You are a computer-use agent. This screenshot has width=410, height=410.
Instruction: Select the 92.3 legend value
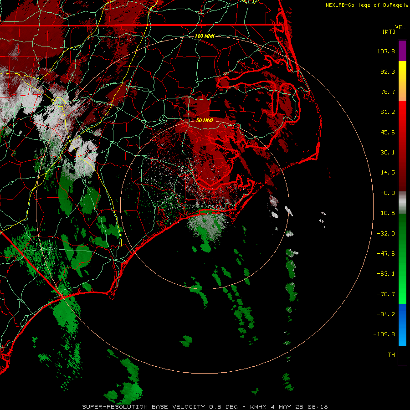388,72
